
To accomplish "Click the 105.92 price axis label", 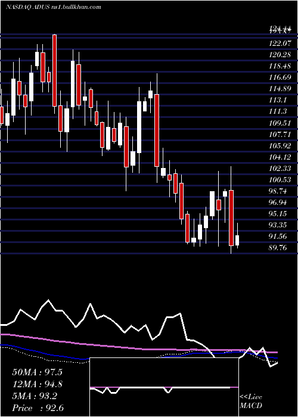I will [x=281, y=146].
